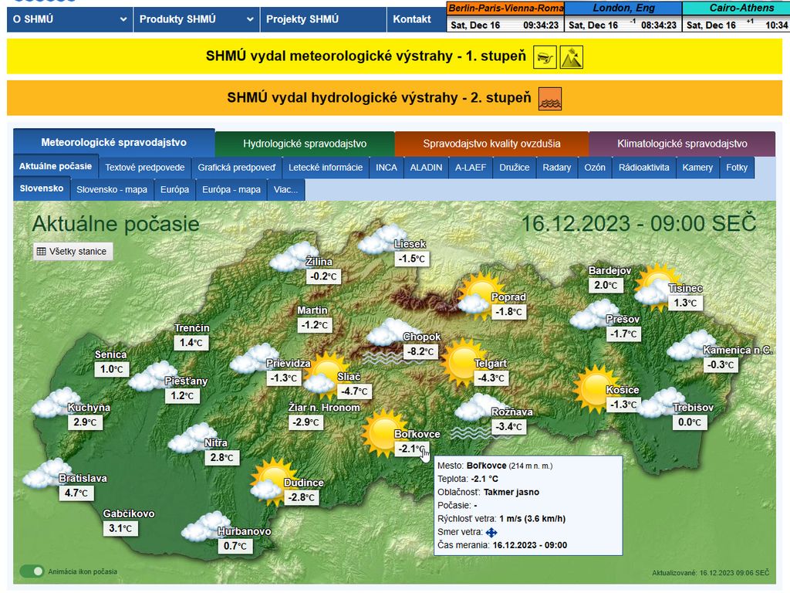
Task: Click the Telgárt temperature label -4.3°C
Action: [x=491, y=378]
